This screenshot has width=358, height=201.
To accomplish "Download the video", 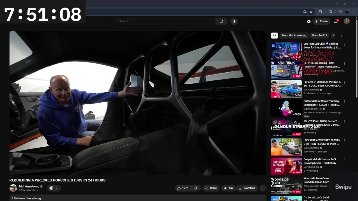I will [247, 188].
